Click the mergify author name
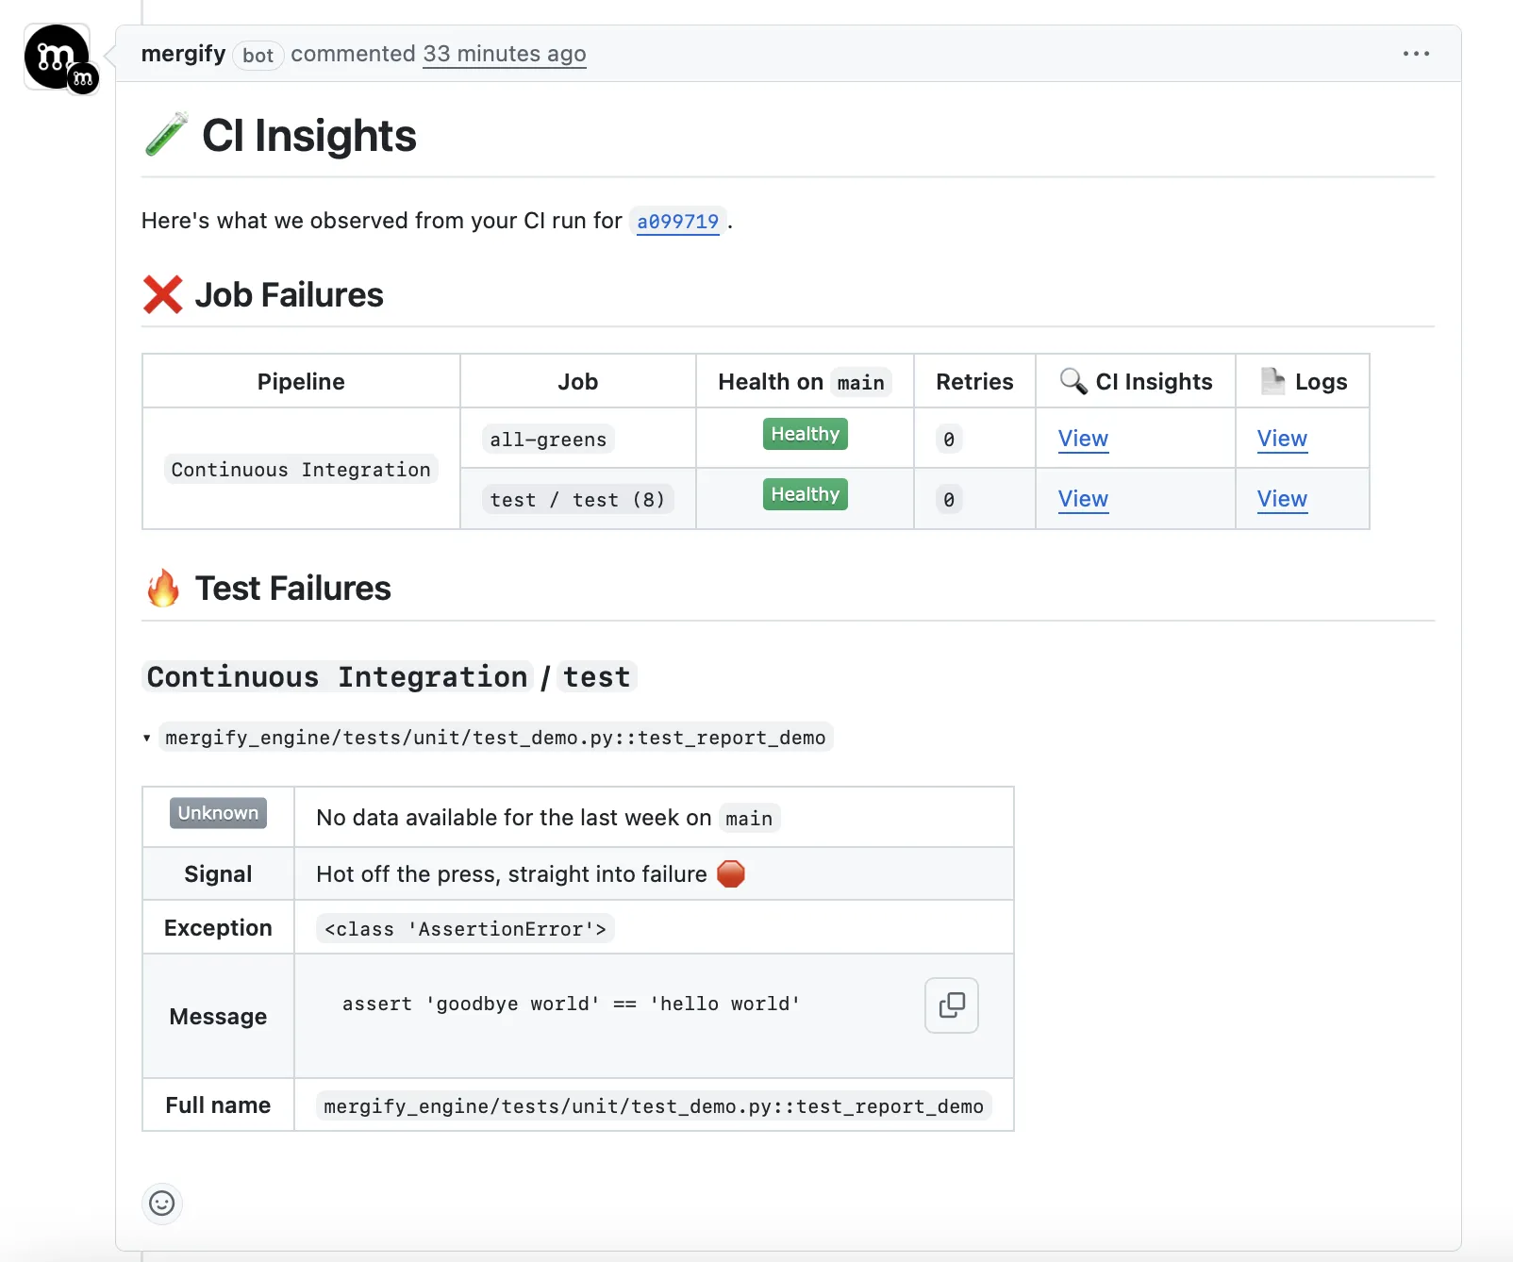Viewport: 1513px width, 1262px height. click(183, 54)
